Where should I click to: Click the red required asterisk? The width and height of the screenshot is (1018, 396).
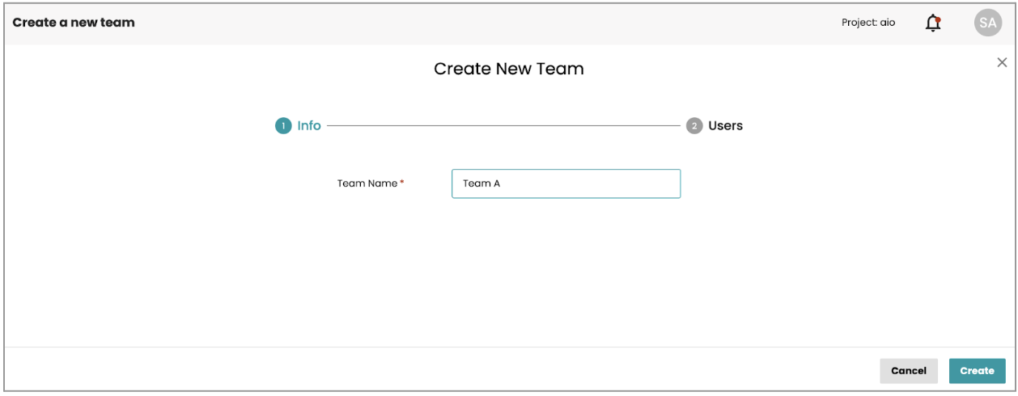coord(402,183)
